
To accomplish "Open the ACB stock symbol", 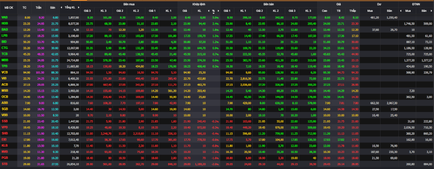I will [4, 84].
